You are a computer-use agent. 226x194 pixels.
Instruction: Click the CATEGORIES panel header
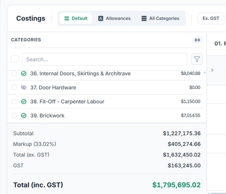(26, 40)
